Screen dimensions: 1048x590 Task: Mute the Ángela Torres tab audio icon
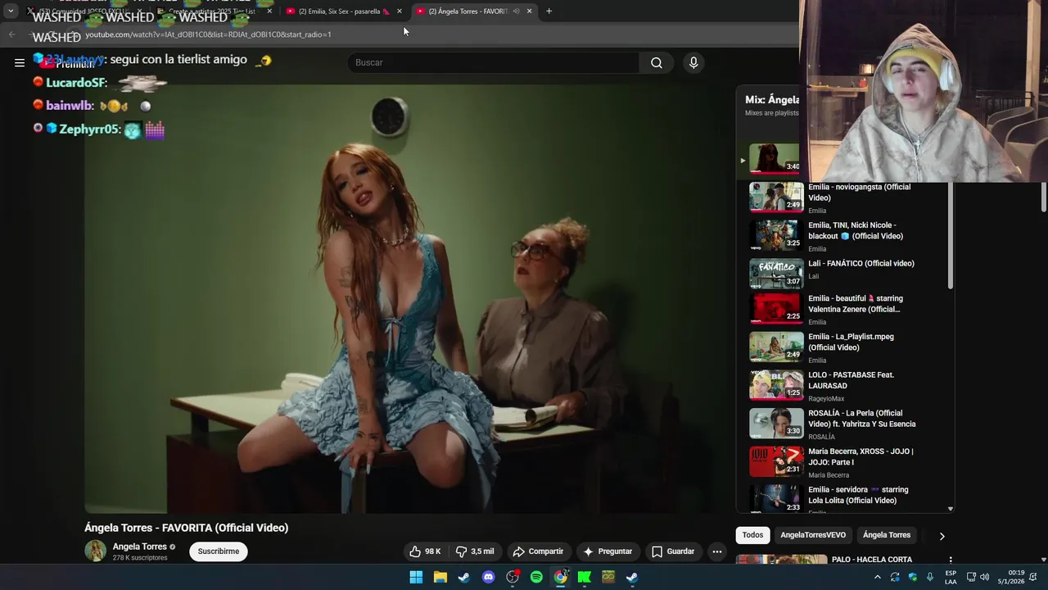516,11
